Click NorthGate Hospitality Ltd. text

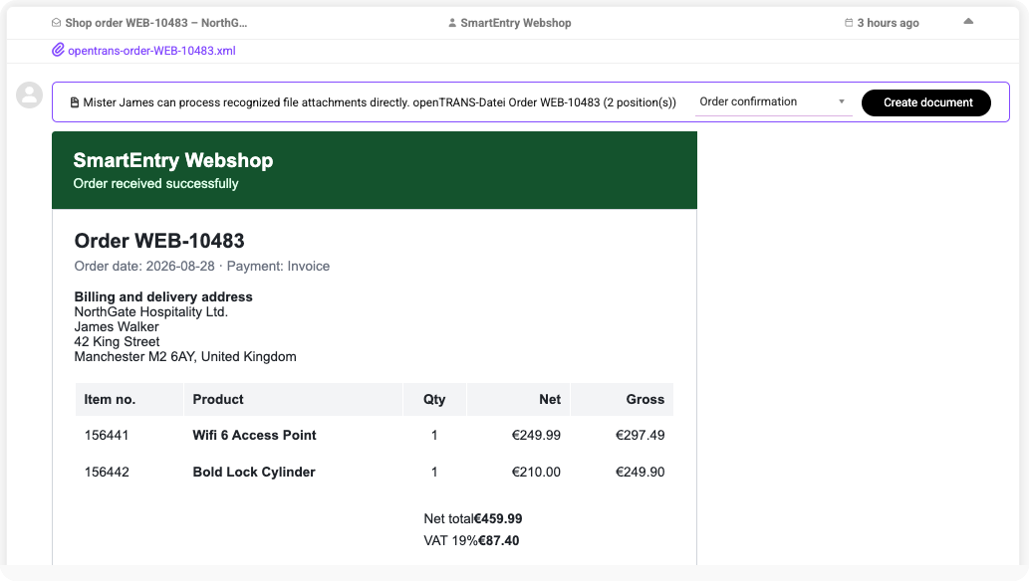click(151, 312)
